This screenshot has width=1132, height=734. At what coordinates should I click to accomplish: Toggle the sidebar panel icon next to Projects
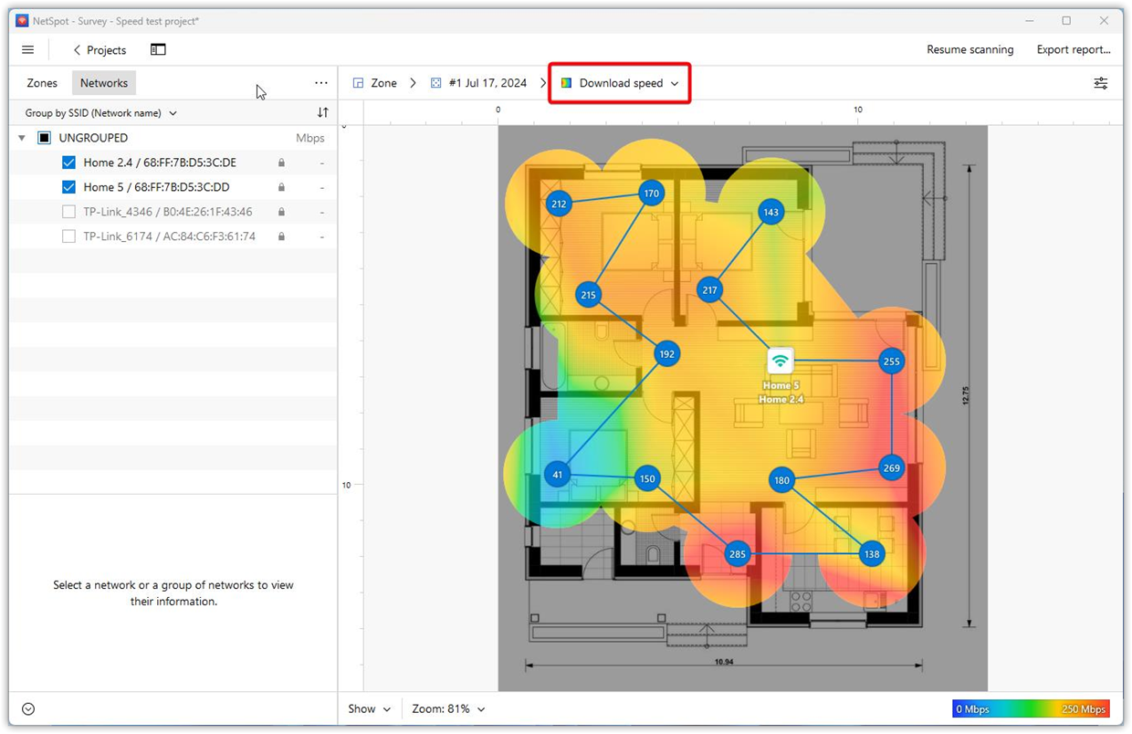click(158, 49)
